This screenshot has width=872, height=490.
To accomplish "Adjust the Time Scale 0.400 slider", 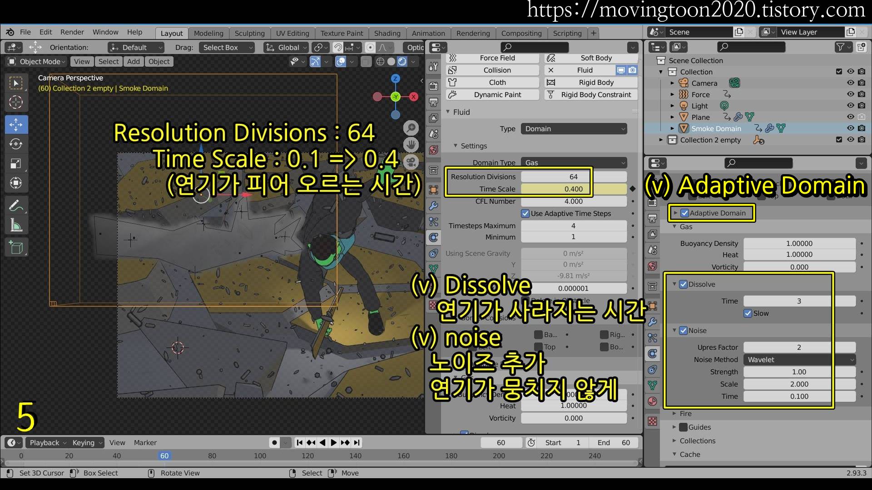I will coord(574,189).
